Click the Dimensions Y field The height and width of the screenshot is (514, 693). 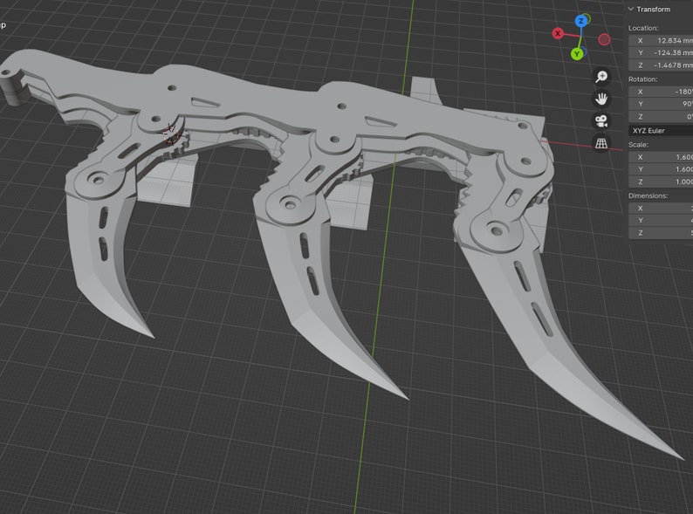(x=661, y=221)
